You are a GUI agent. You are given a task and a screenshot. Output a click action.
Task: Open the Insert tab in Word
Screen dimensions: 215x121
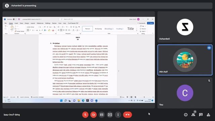[16, 23]
